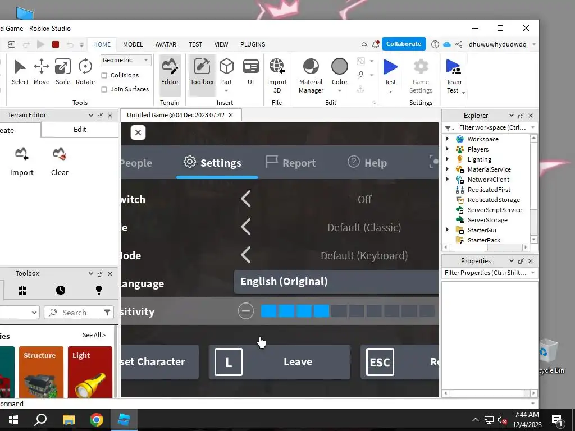Screen dimensions: 575x431
Task: Click the Toolbox search filter icon
Action: click(107, 312)
